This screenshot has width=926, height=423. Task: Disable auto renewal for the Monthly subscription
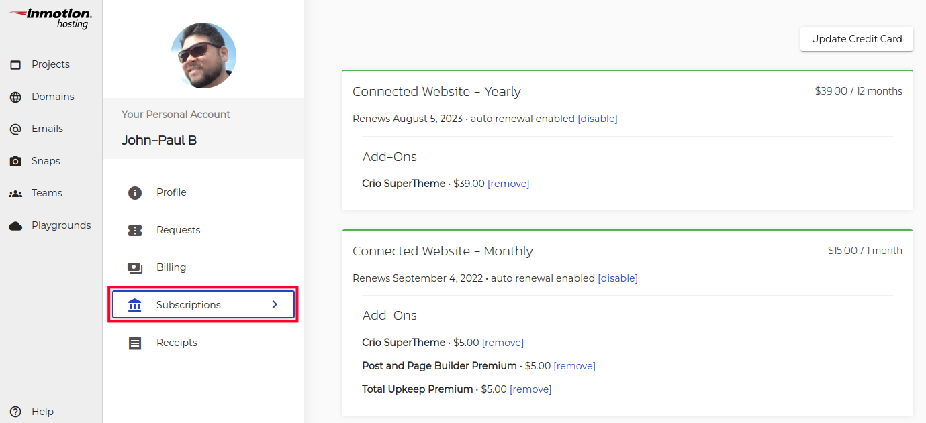pyautogui.click(x=617, y=278)
